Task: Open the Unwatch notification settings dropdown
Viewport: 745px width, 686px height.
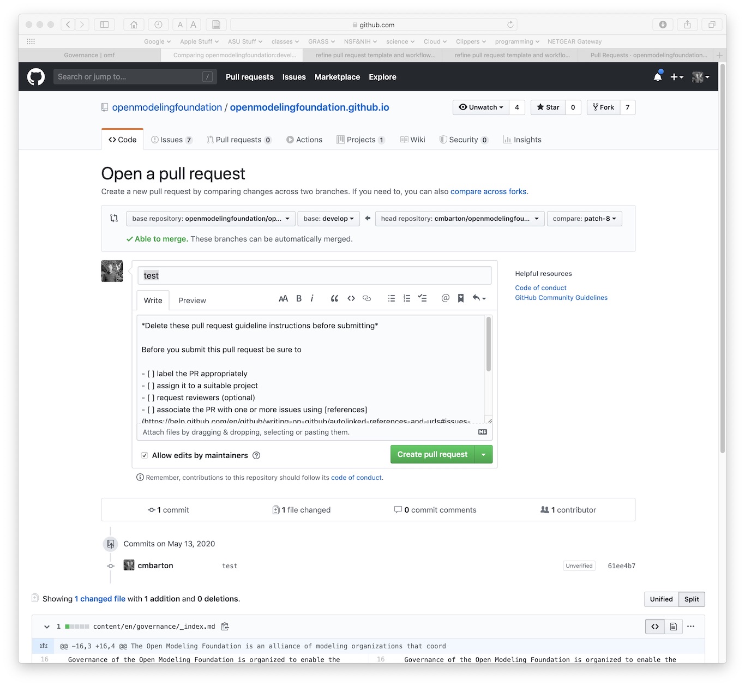Action: pyautogui.click(x=480, y=107)
